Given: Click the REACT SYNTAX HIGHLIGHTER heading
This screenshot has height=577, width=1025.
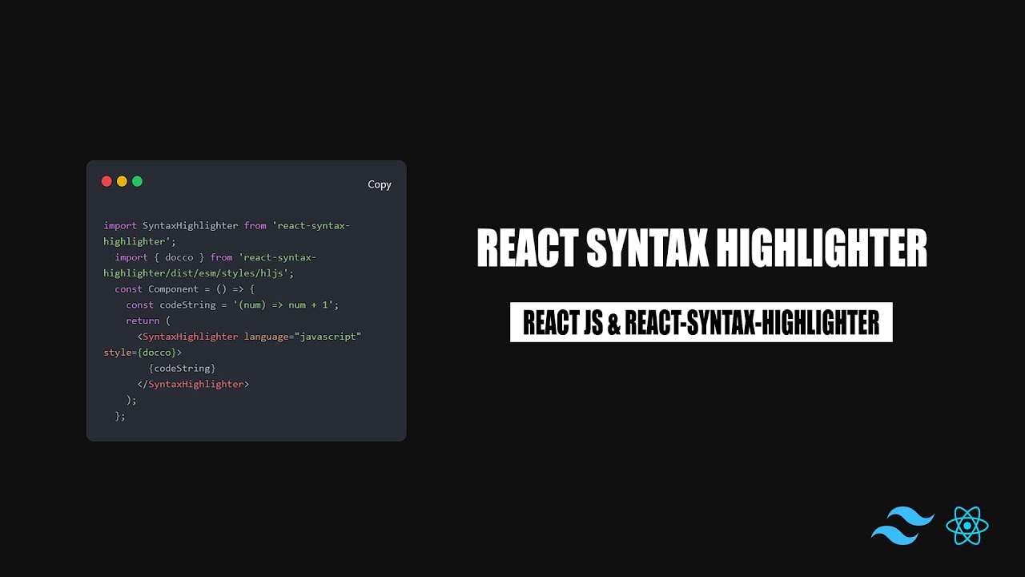Looking at the screenshot, I should point(701,248).
